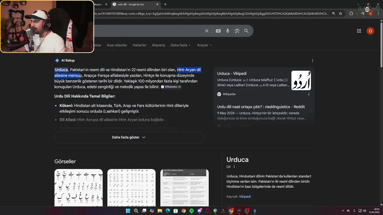The height and width of the screenshot is (215, 383).
Task: Switch to the 'Alışveriş' results tab
Action: click(159, 45)
